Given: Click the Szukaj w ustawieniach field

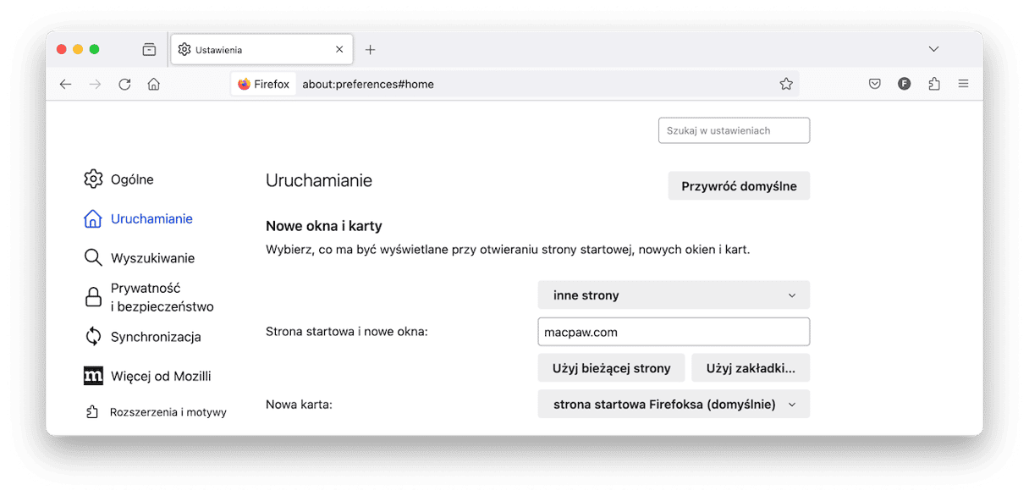Looking at the screenshot, I should click(x=734, y=130).
